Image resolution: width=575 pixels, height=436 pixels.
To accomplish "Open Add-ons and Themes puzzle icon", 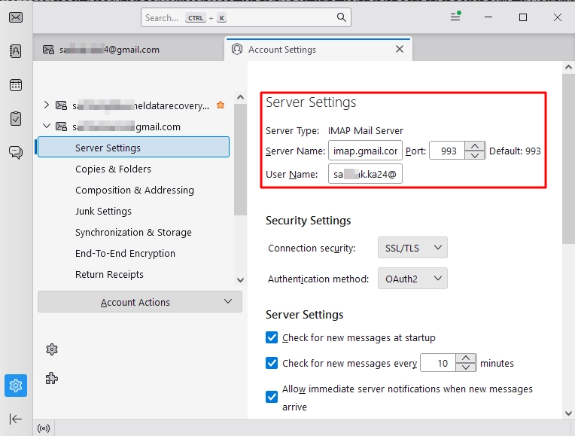I will [52, 378].
